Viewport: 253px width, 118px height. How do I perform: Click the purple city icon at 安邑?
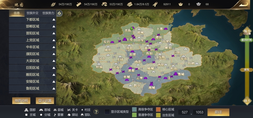pyautogui.click(x=112, y=42)
